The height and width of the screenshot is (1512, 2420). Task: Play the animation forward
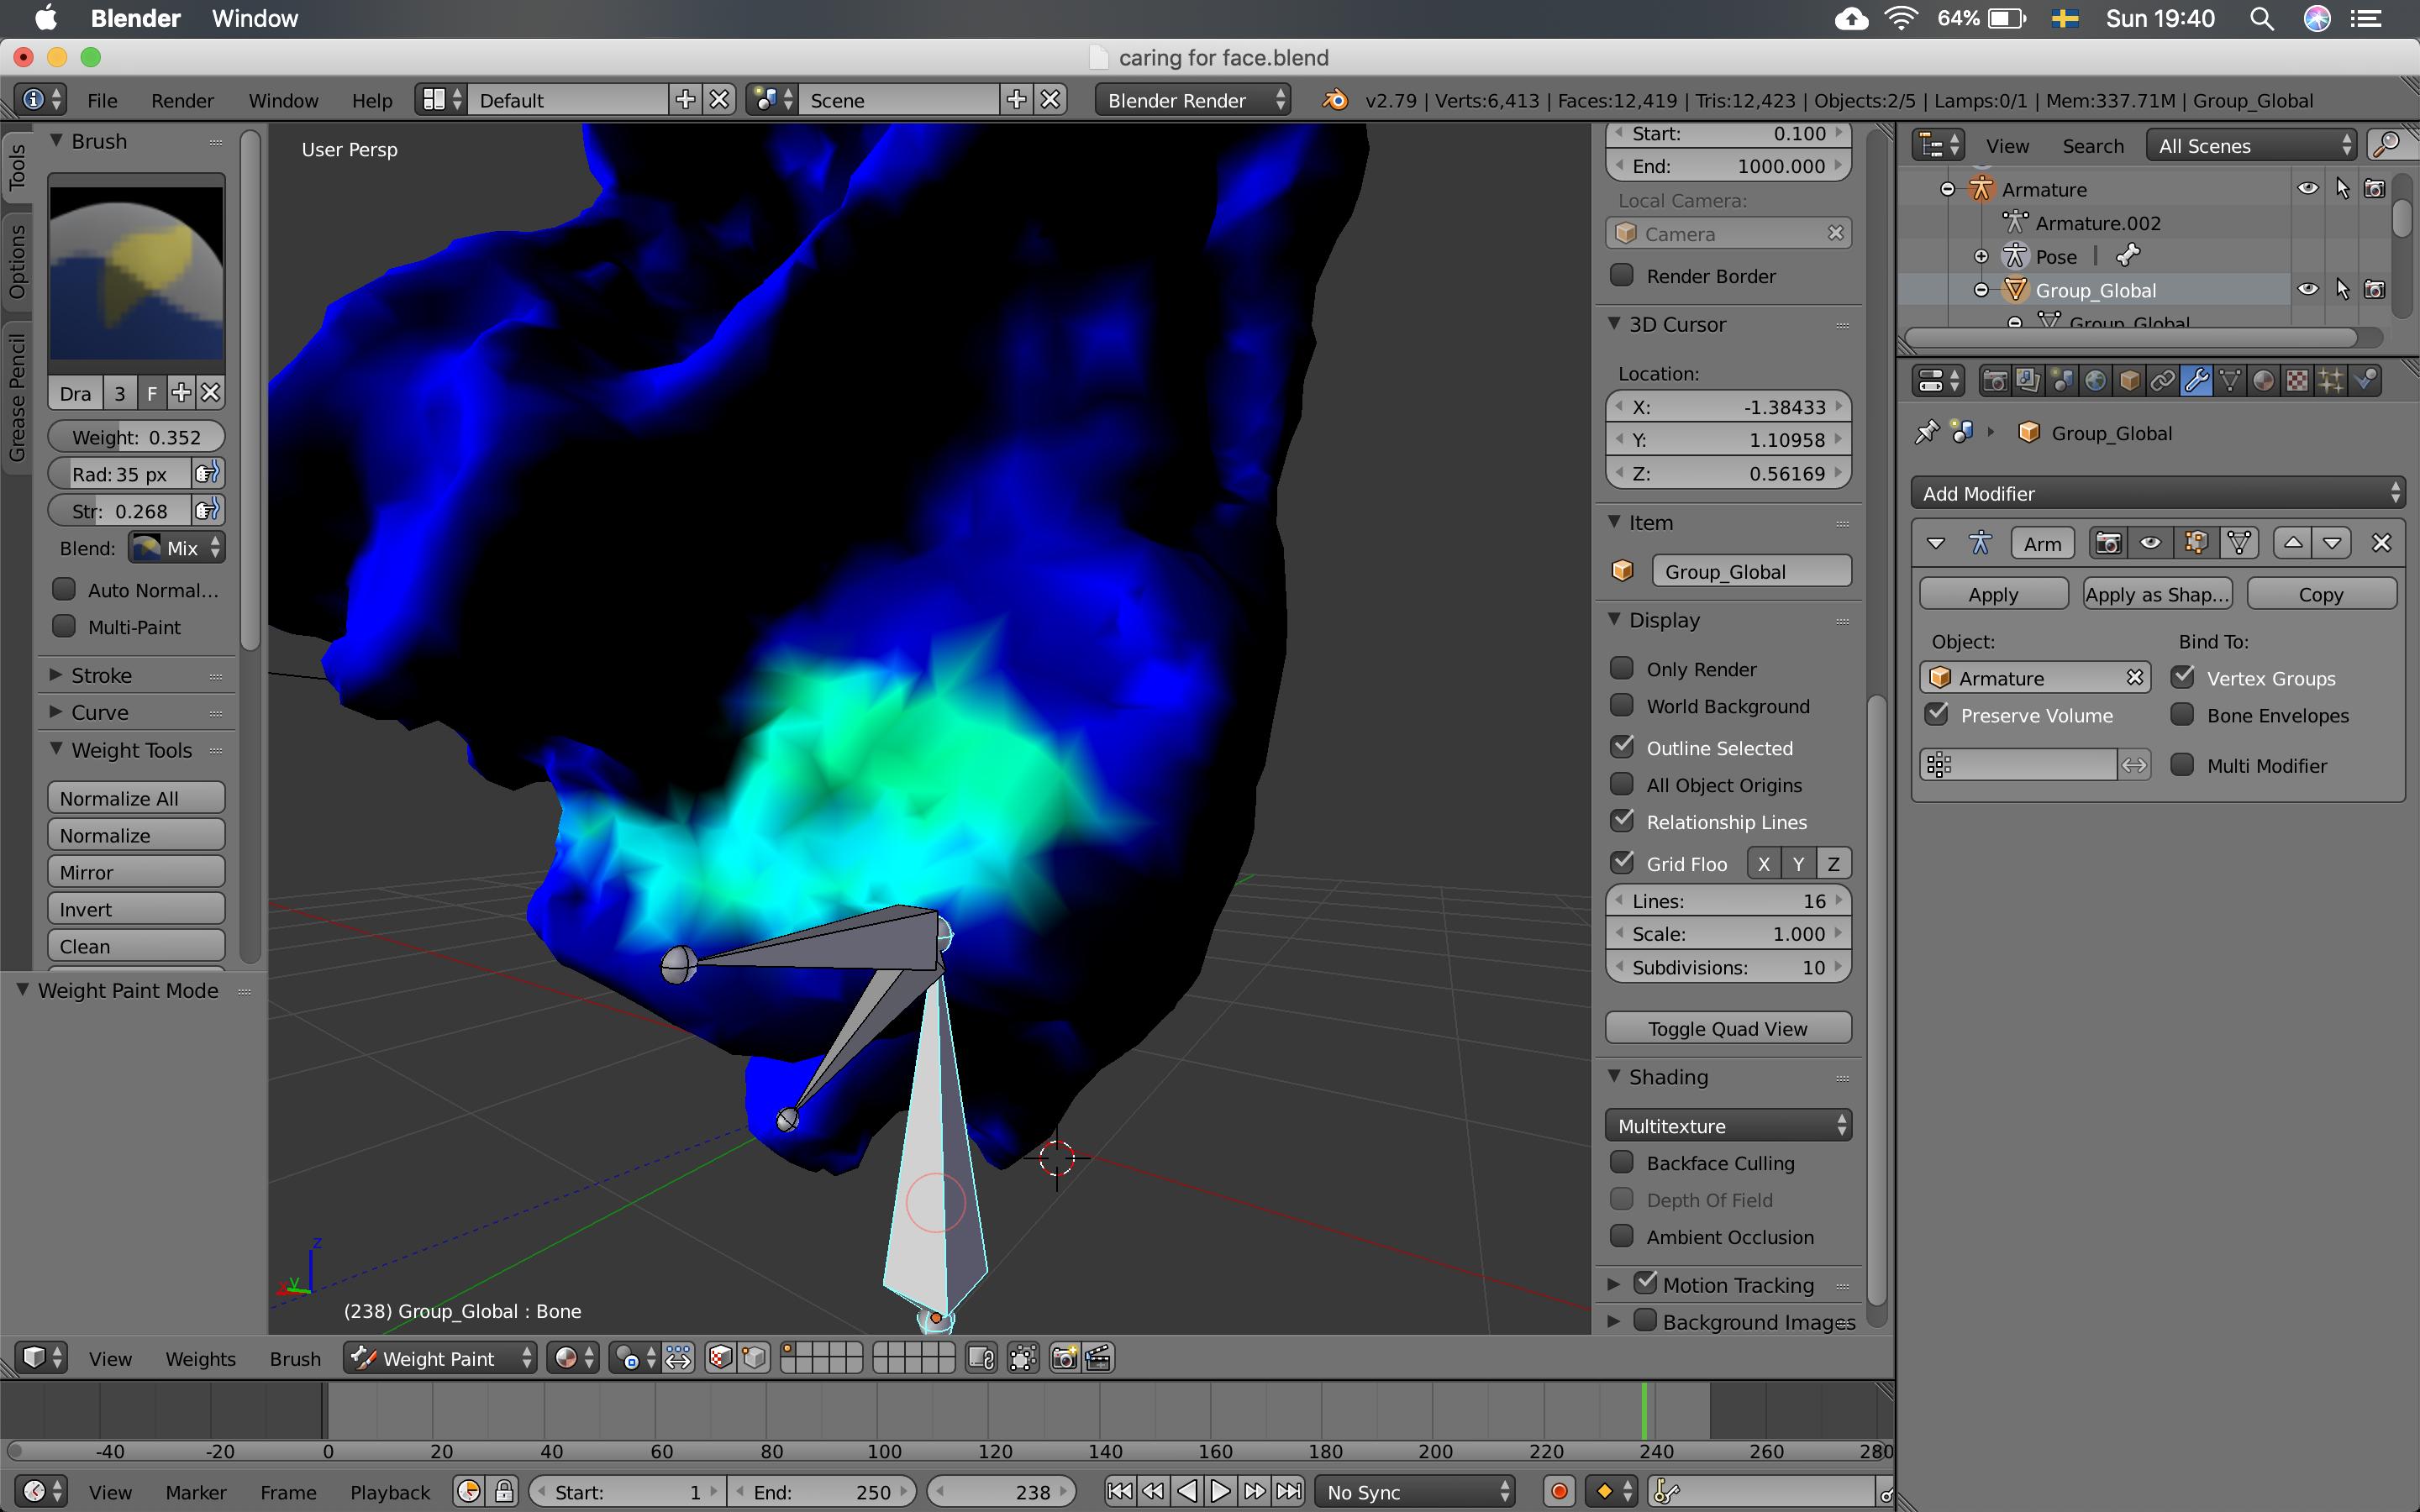point(1220,1492)
